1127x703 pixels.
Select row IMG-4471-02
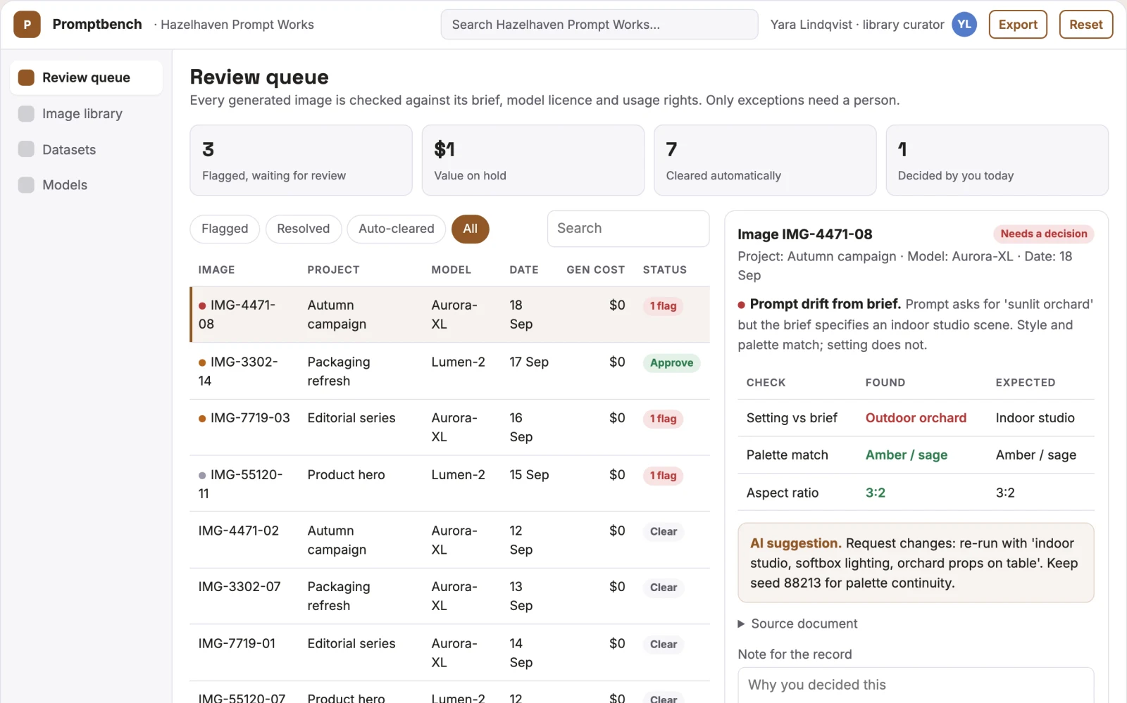coord(449,540)
